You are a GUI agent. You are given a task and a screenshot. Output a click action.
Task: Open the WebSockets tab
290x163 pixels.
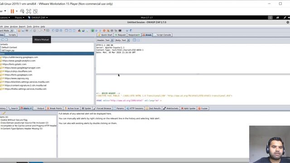click(171, 108)
